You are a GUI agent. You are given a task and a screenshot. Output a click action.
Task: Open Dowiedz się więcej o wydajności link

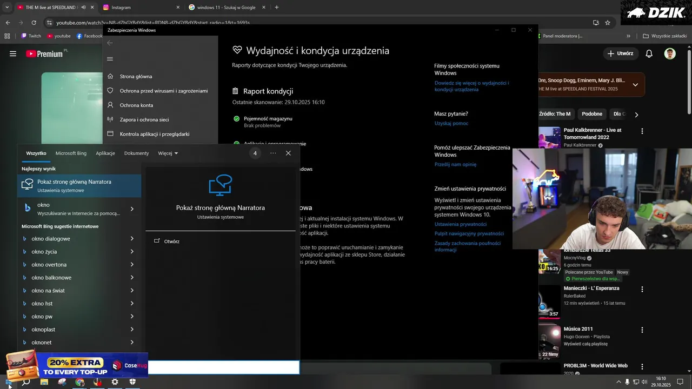471,86
